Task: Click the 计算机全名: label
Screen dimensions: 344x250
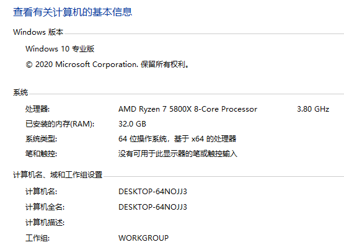Action: click(45, 207)
